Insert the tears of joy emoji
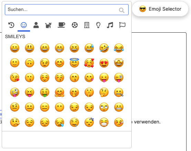 pos(119,48)
